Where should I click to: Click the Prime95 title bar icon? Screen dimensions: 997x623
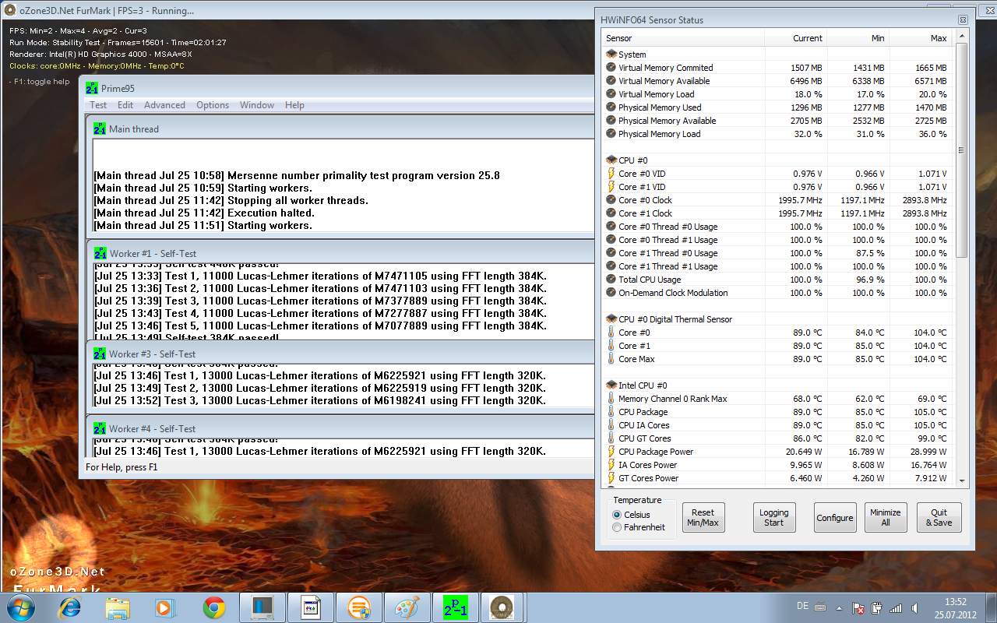tap(92, 88)
